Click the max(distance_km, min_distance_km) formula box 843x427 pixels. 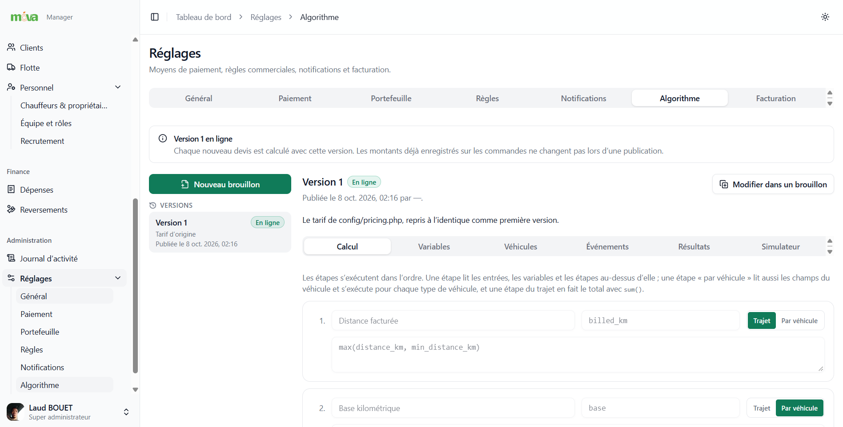578,354
